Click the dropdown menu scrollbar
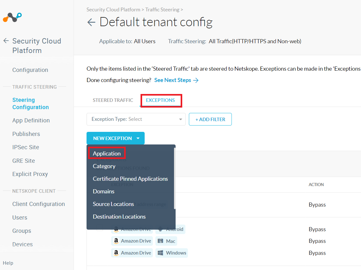This screenshot has height=270, width=361. coord(175,178)
